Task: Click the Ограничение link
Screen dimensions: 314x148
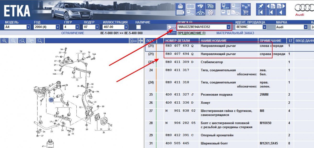Action: point(73,33)
